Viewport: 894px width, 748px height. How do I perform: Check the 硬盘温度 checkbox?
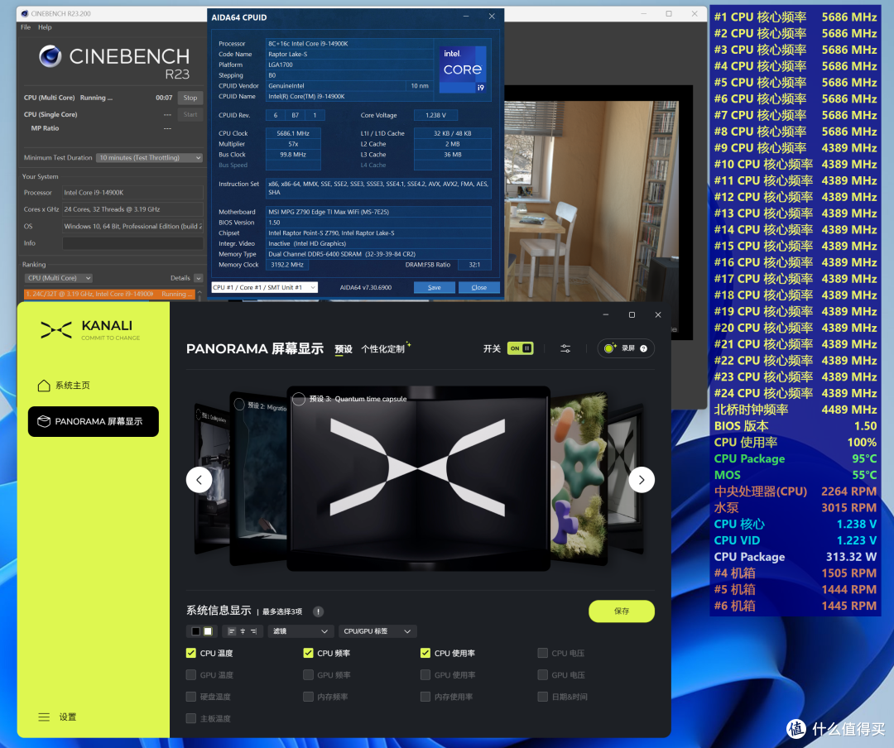[191, 696]
